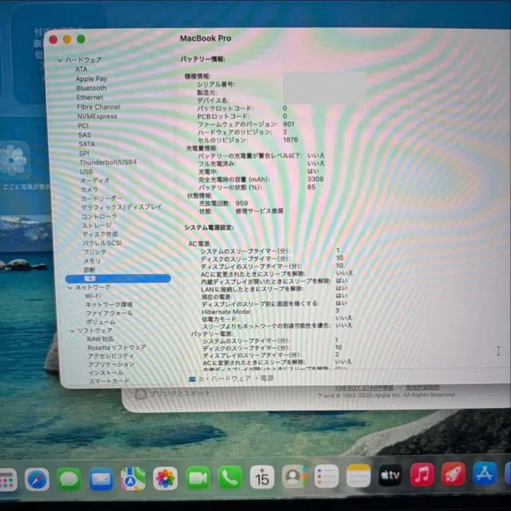Screen dimensions: 511x511
Task: Select Bluetooth in the hardware sidebar
Action: pos(91,88)
